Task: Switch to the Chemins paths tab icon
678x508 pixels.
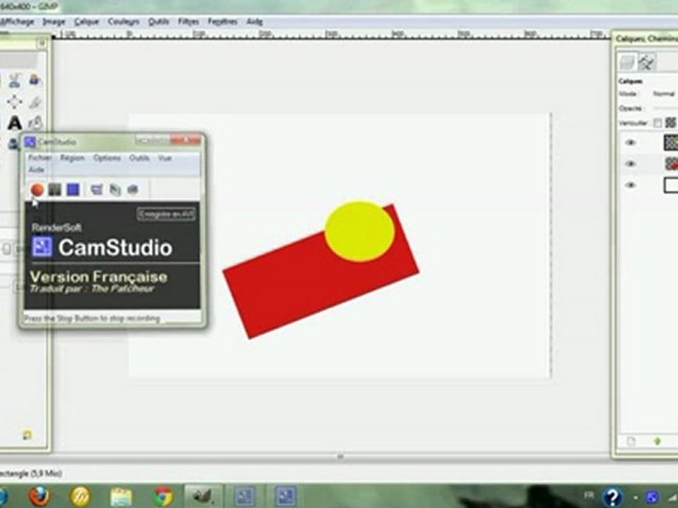Action: [x=647, y=63]
